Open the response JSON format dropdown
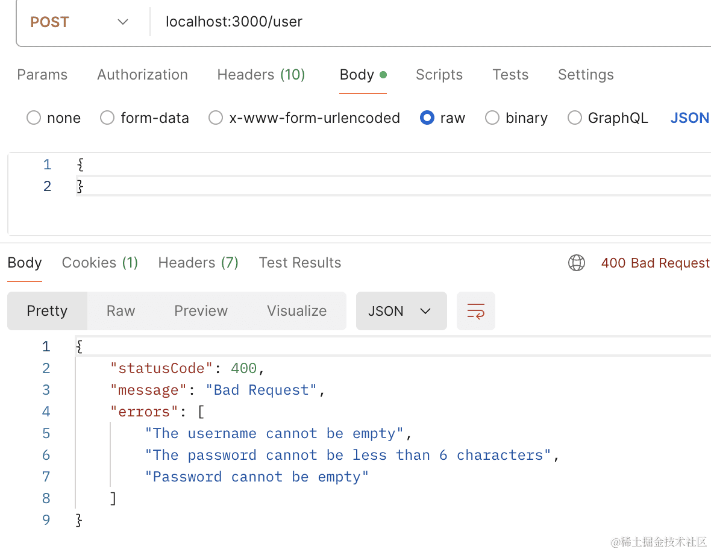 (x=401, y=311)
